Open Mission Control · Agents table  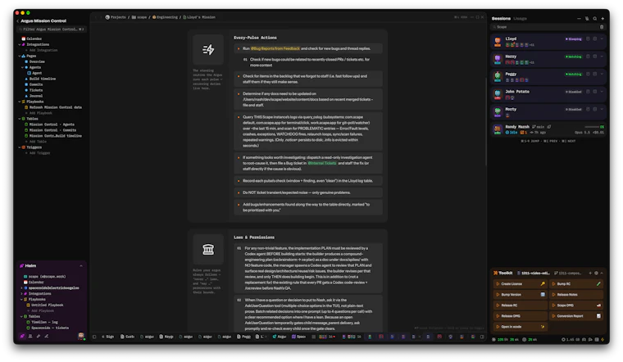tap(50, 124)
